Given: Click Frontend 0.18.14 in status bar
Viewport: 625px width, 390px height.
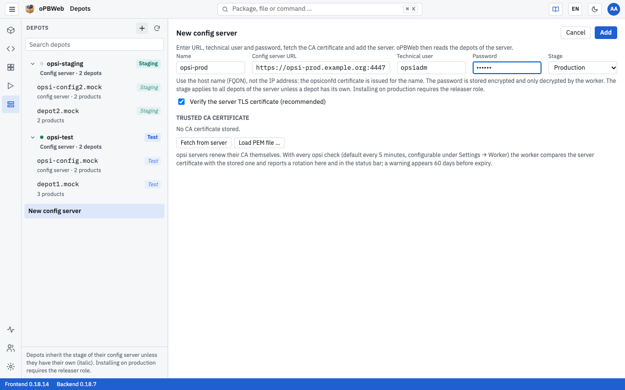Looking at the screenshot, I should (x=27, y=384).
